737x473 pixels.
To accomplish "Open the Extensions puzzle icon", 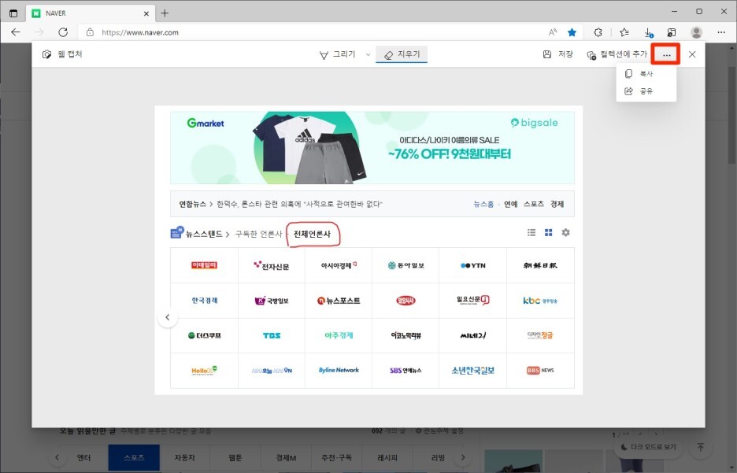I will (598, 32).
